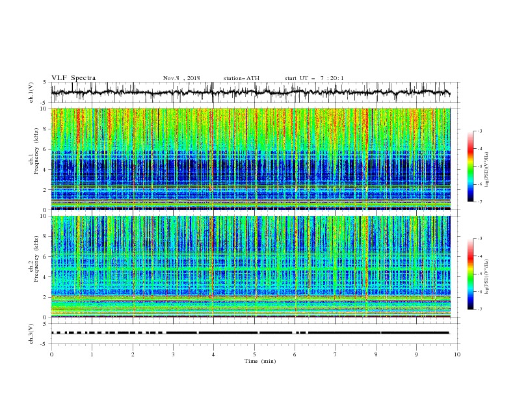The image size is (515, 398).
Task: Click the "4" tick on the time axis
Action: [213, 354]
